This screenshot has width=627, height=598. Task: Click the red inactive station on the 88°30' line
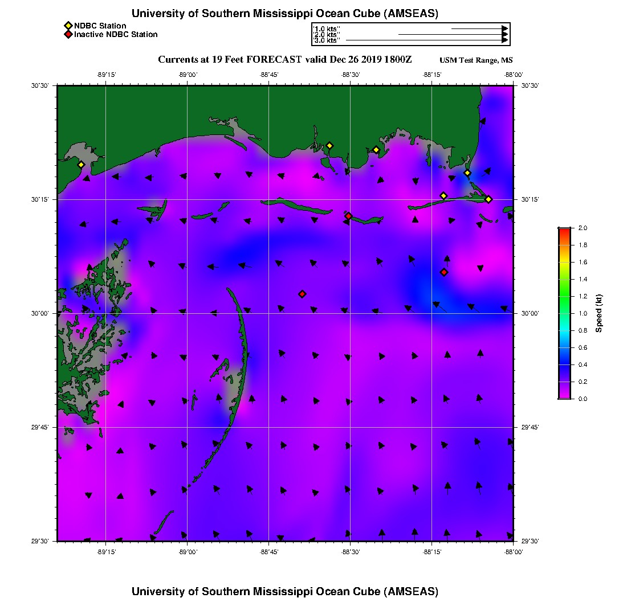pyautogui.click(x=348, y=216)
